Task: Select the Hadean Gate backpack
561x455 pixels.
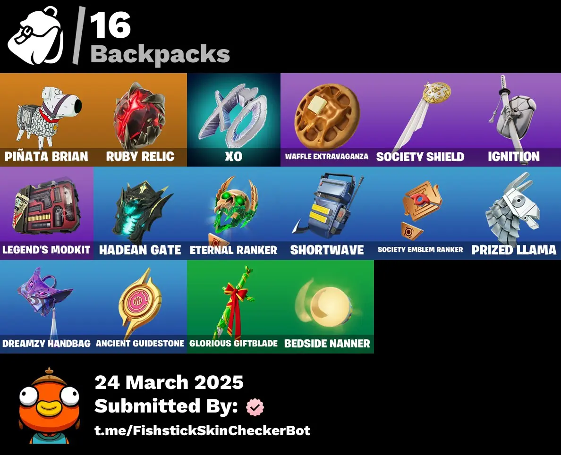Action: (x=140, y=213)
